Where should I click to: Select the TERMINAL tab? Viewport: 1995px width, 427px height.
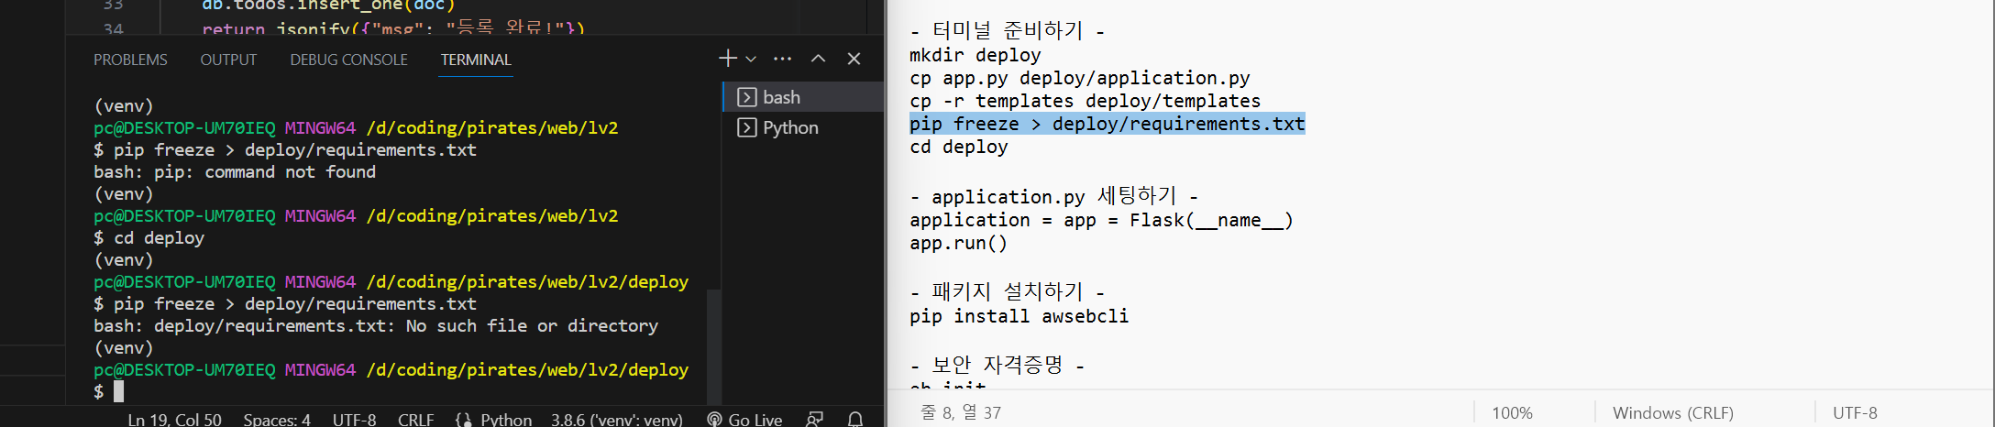point(476,60)
